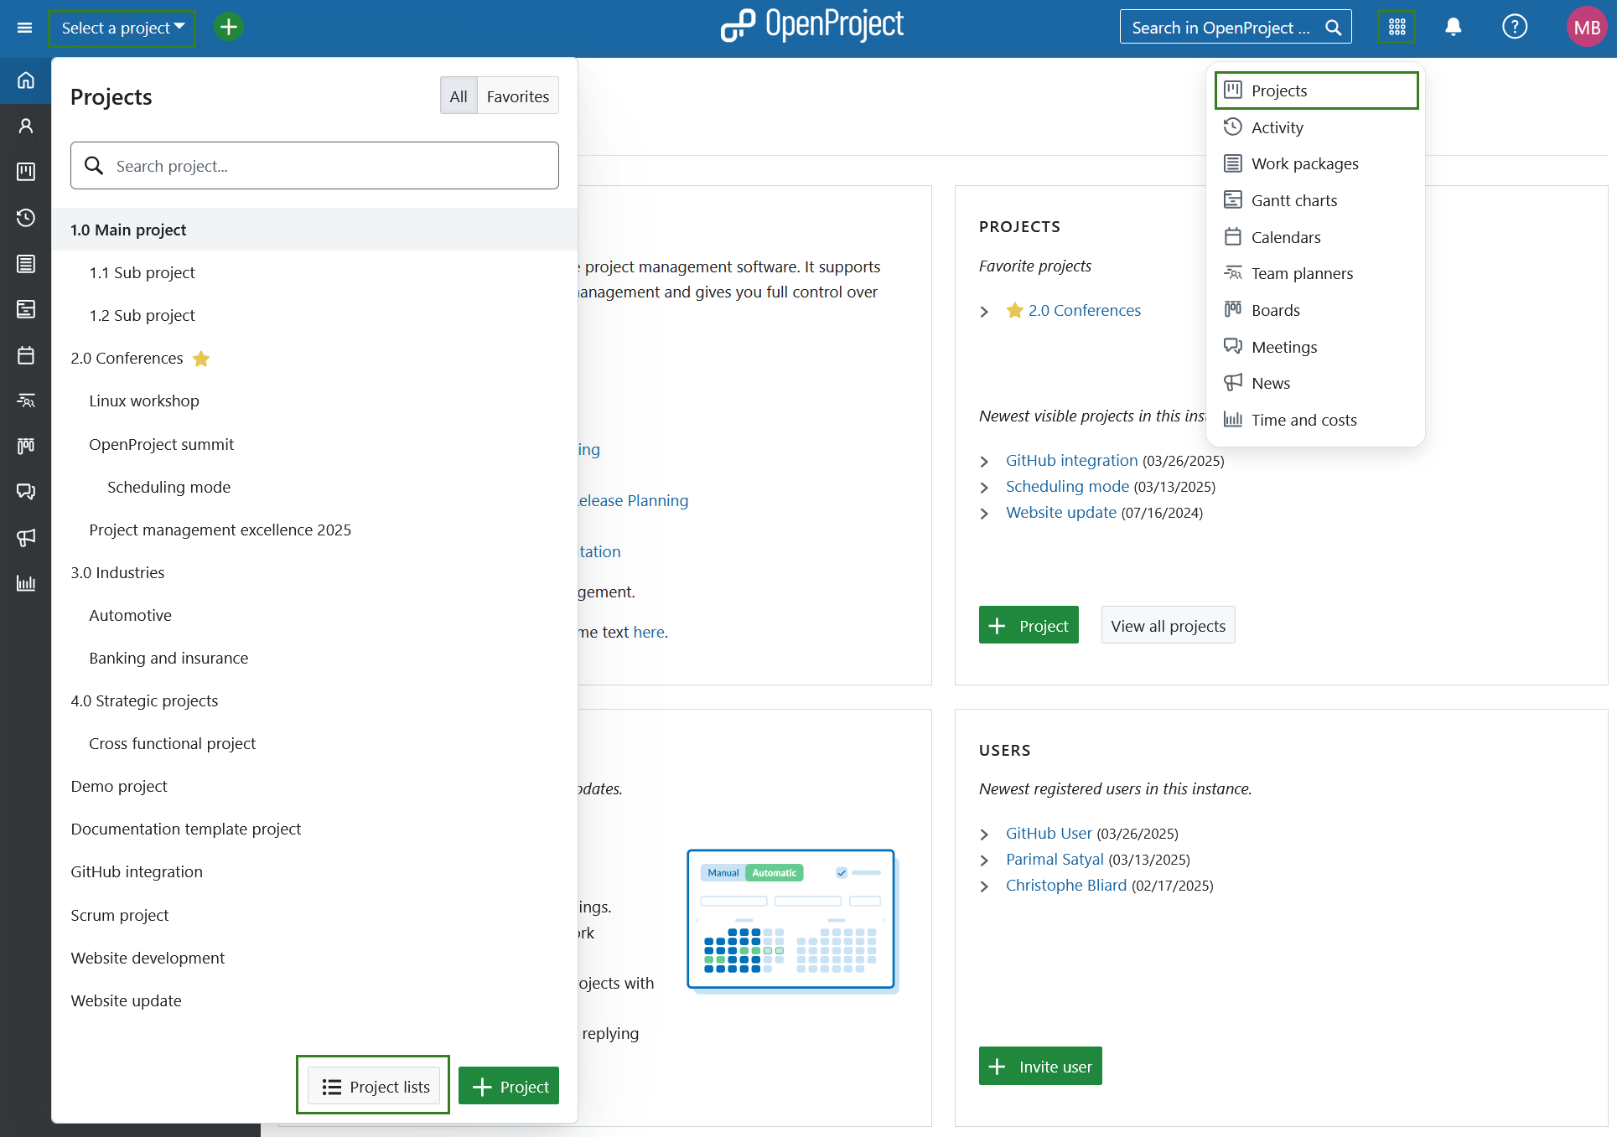The image size is (1617, 1137).
Task: Select the All filter in the projects panel
Action: coord(458,95)
